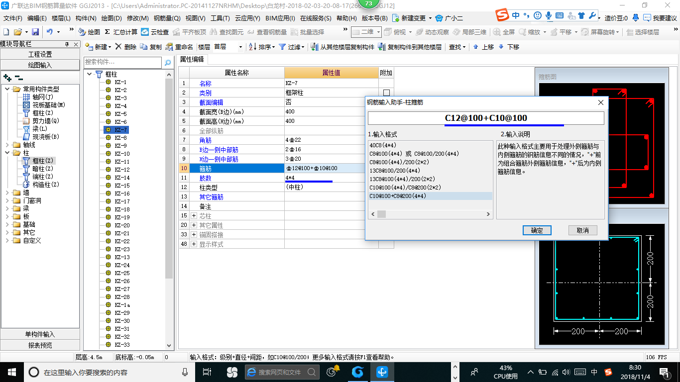Expand the 门窗洞 folder
680x382 pixels.
[7, 200]
